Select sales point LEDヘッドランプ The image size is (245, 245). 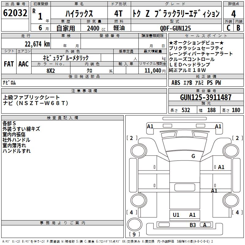(x=190, y=65)
